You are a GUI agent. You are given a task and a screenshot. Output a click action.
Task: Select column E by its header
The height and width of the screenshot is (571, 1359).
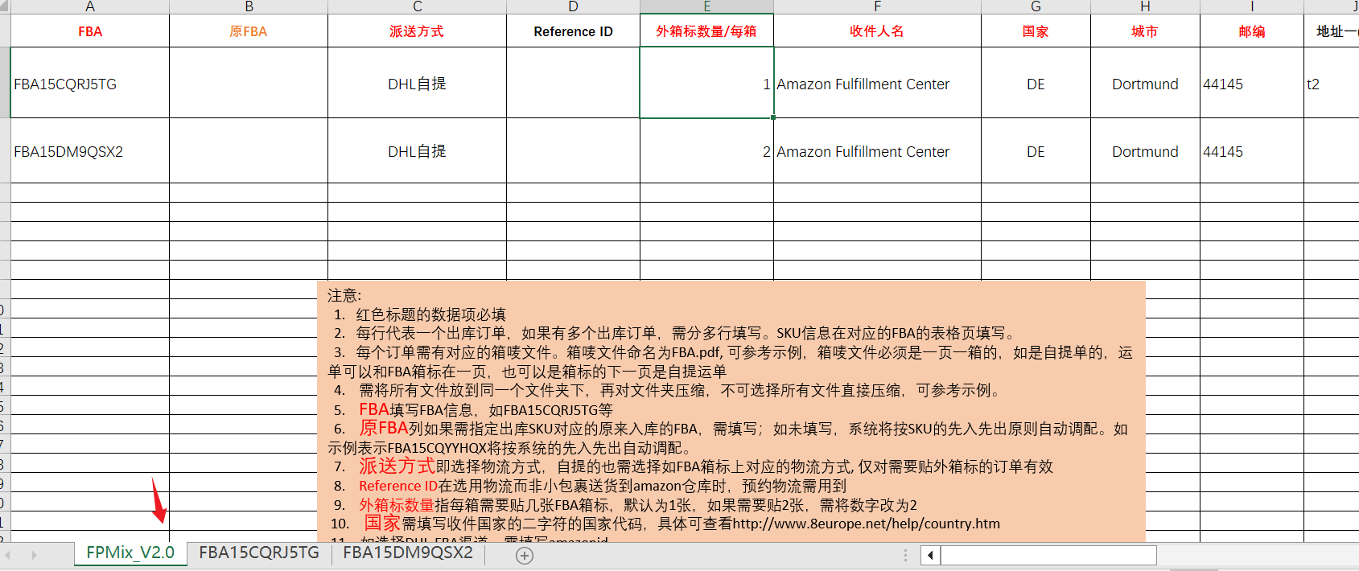pos(706,6)
